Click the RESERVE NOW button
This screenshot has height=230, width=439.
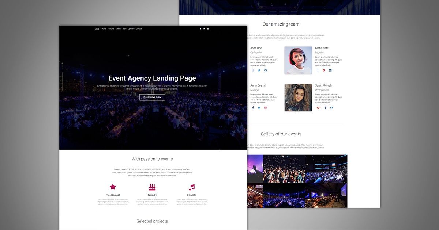pyautogui.click(x=152, y=97)
